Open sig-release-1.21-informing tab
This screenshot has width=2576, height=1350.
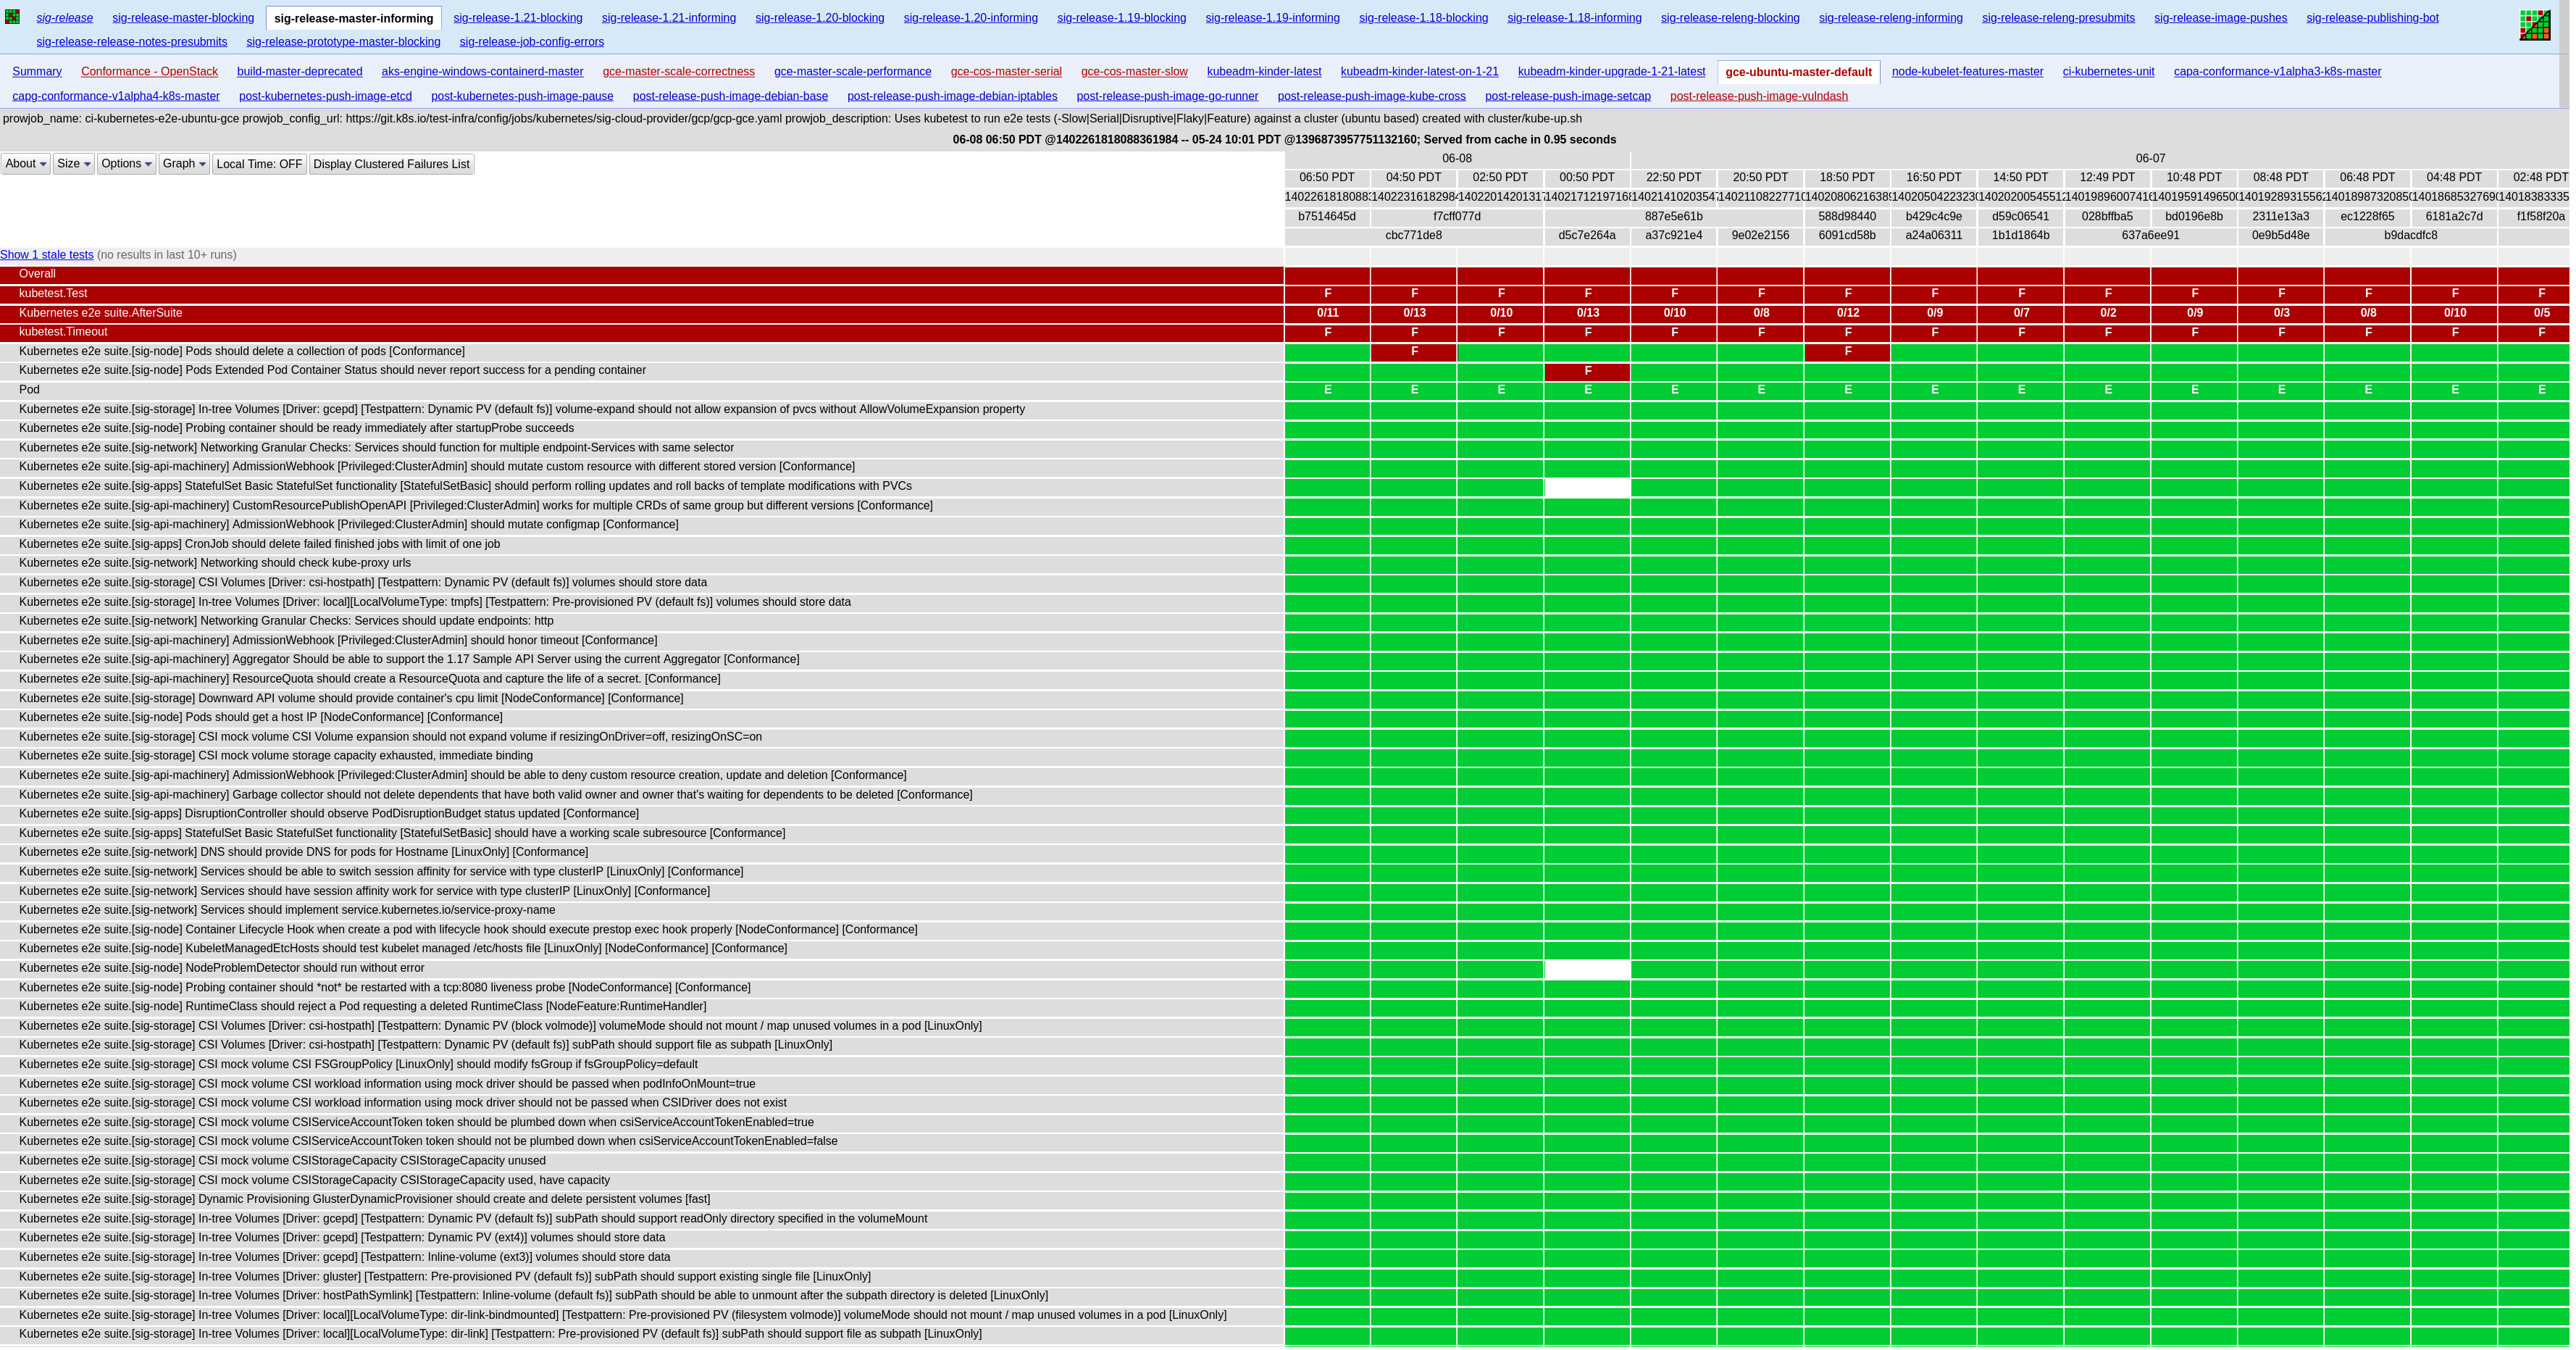669,18
